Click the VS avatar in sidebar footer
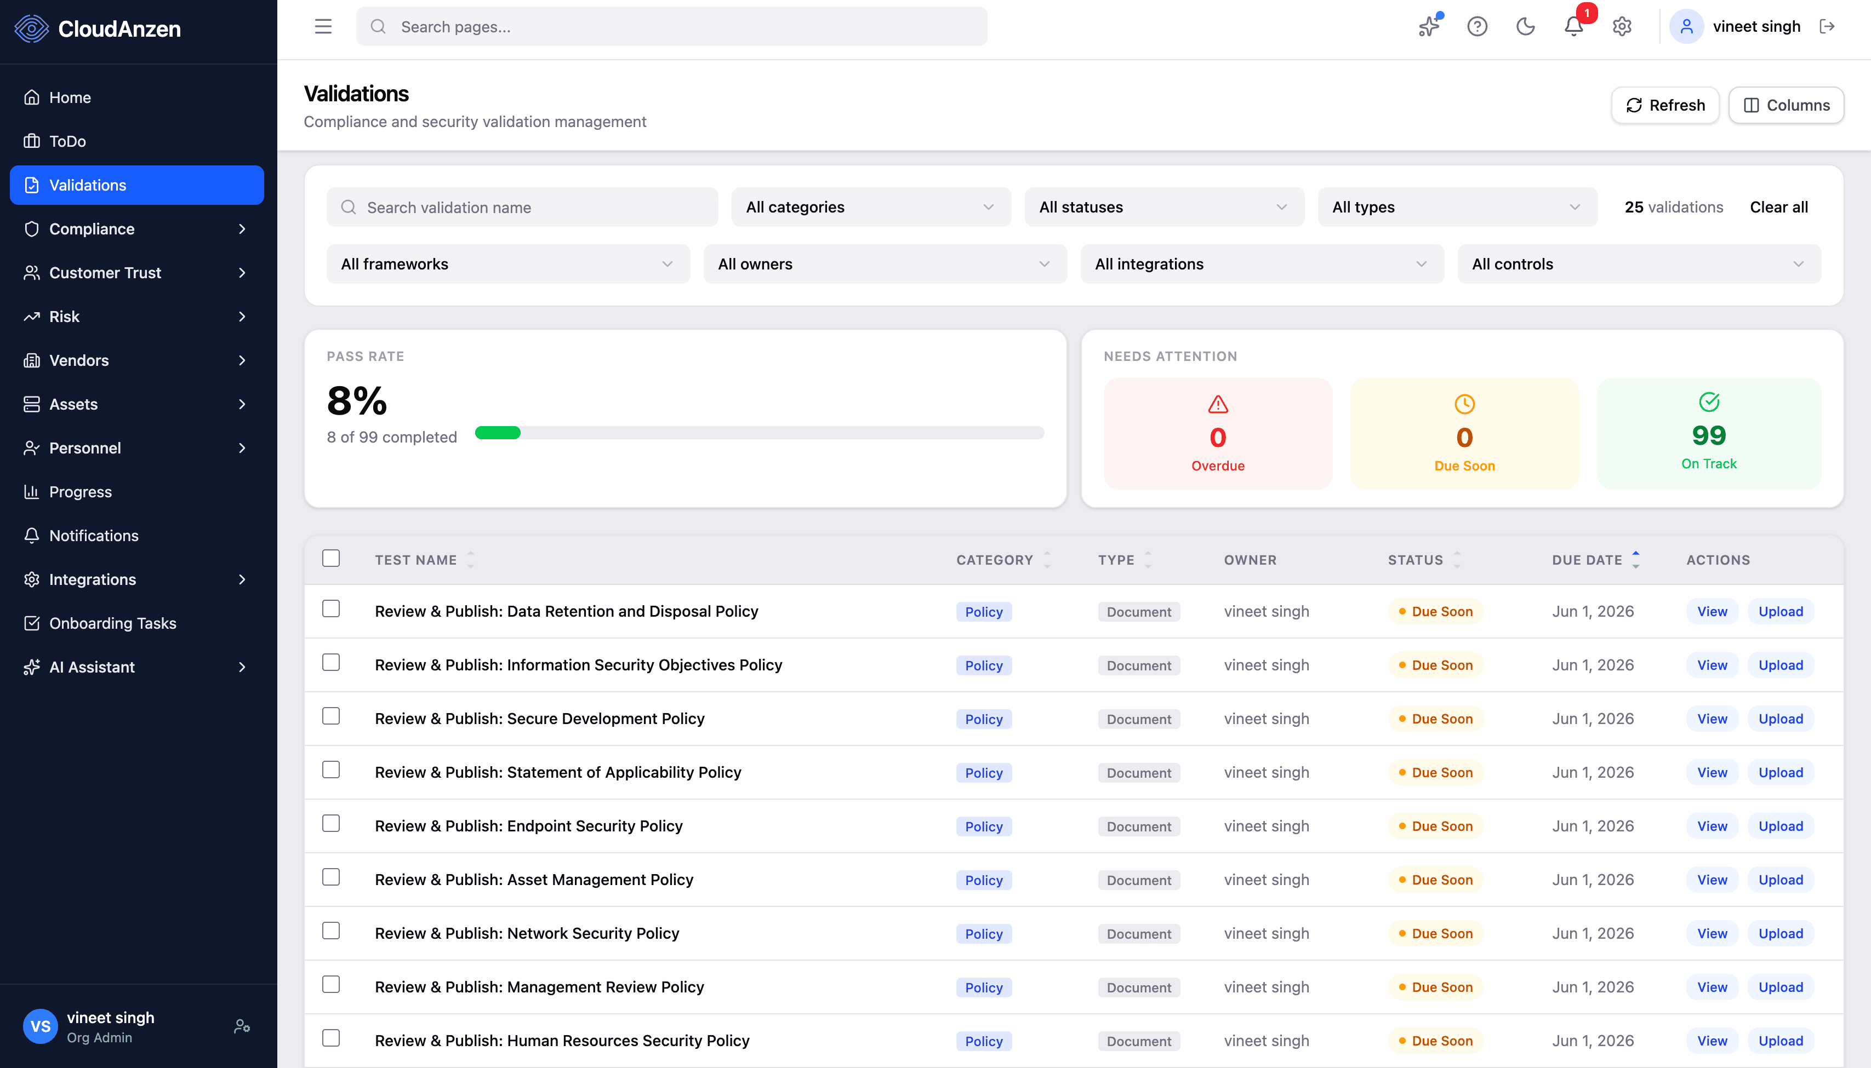 point(41,1026)
